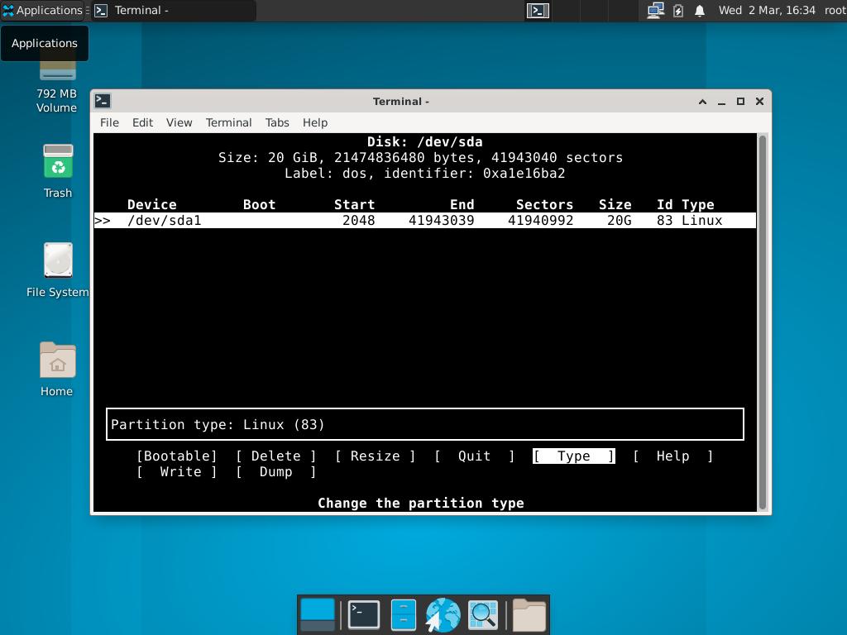Open the network connection tray icon
Viewport: 847px width, 635px height.
click(x=655, y=10)
